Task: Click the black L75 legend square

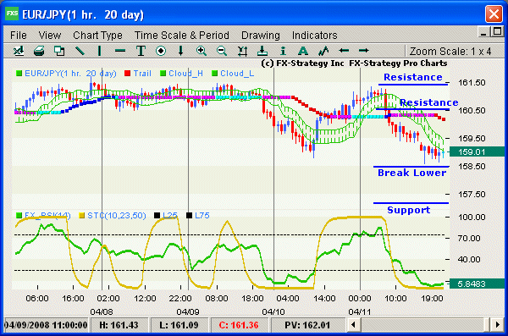Action: point(190,216)
